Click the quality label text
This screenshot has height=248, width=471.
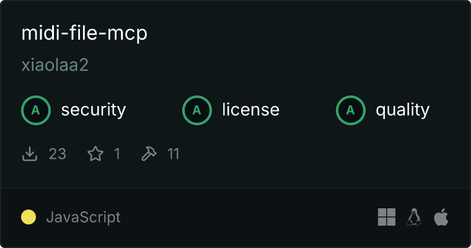pos(402,110)
